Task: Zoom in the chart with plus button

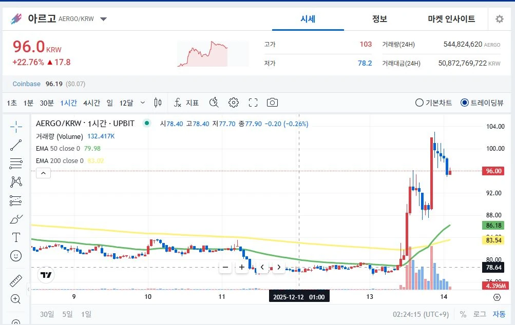Action: [242, 267]
